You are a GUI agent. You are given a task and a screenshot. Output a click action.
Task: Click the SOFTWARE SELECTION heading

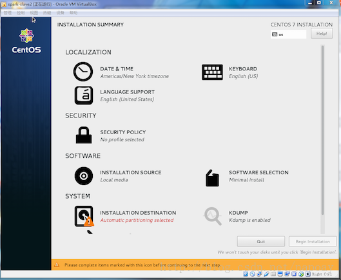pos(258,172)
